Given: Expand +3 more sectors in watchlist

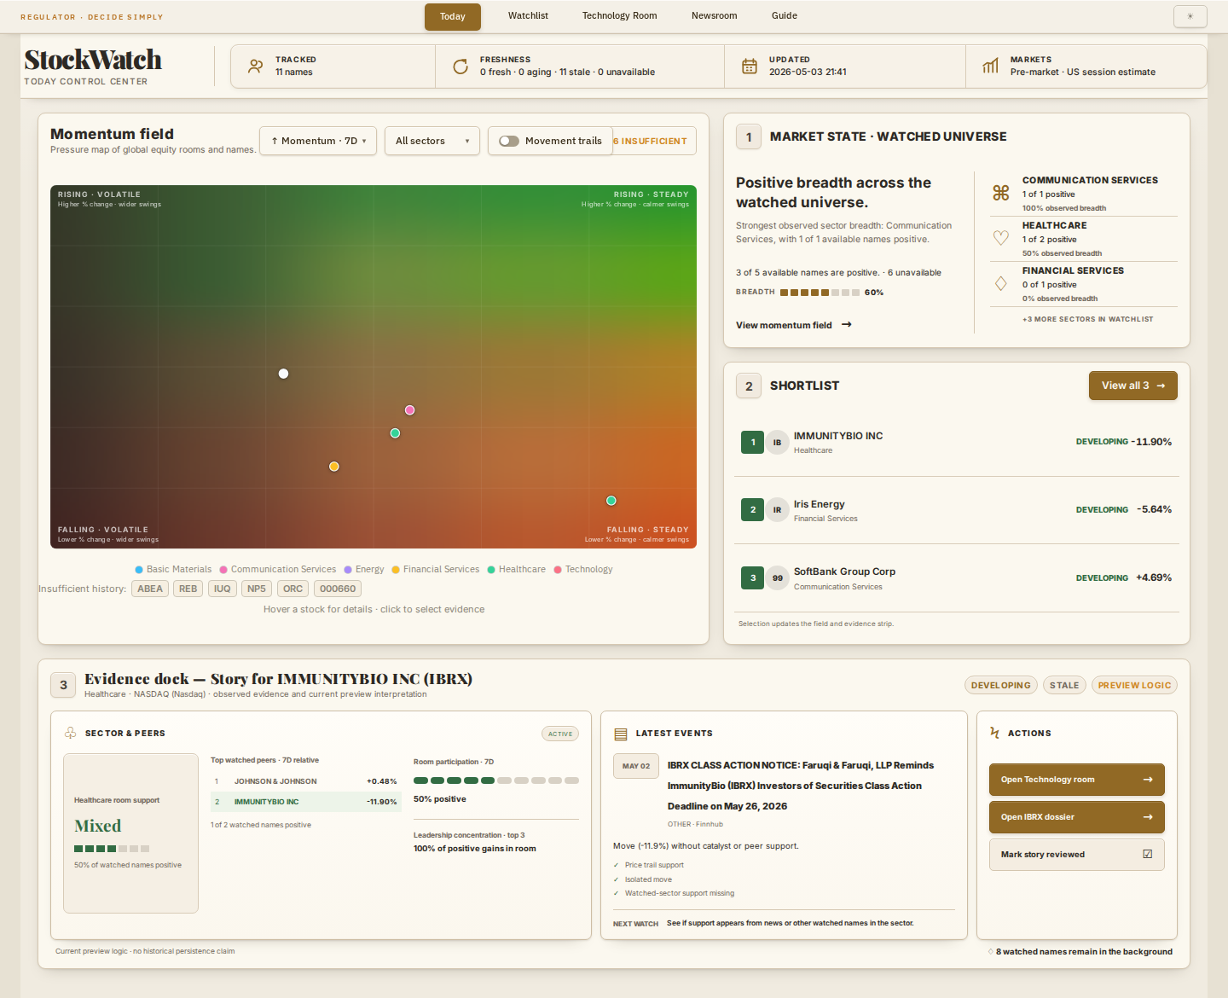Looking at the screenshot, I should pos(1087,319).
